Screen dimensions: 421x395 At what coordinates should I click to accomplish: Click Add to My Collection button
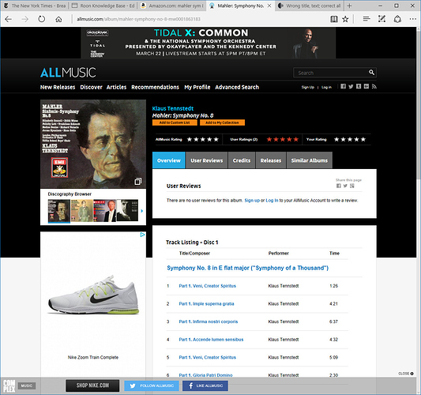222,122
